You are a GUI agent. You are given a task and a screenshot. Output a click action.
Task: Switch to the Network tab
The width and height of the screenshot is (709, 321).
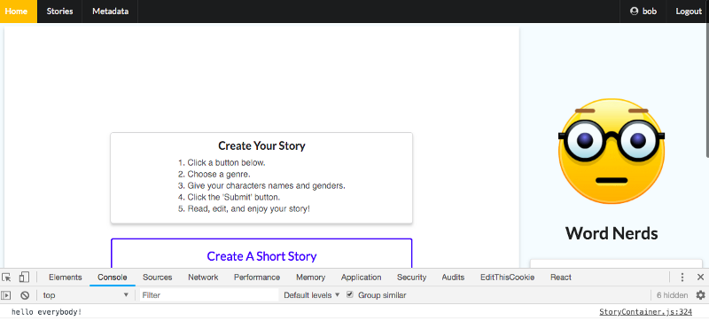point(203,278)
